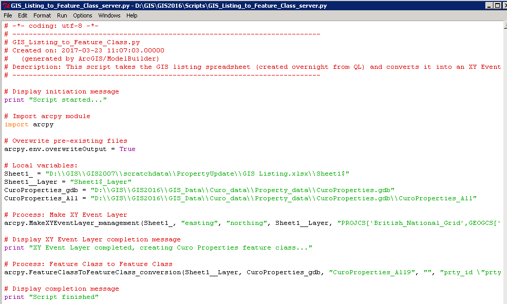Viewport: 507px width, 304px height.
Task: Open the File menu
Action: tap(8, 15)
